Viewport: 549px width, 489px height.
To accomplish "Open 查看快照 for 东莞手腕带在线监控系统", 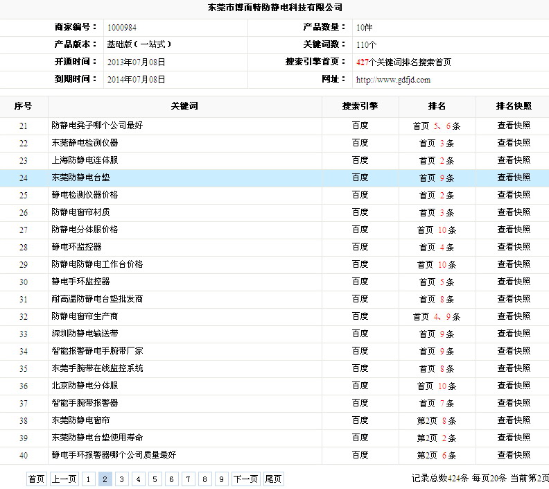I will (x=514, y=368).
